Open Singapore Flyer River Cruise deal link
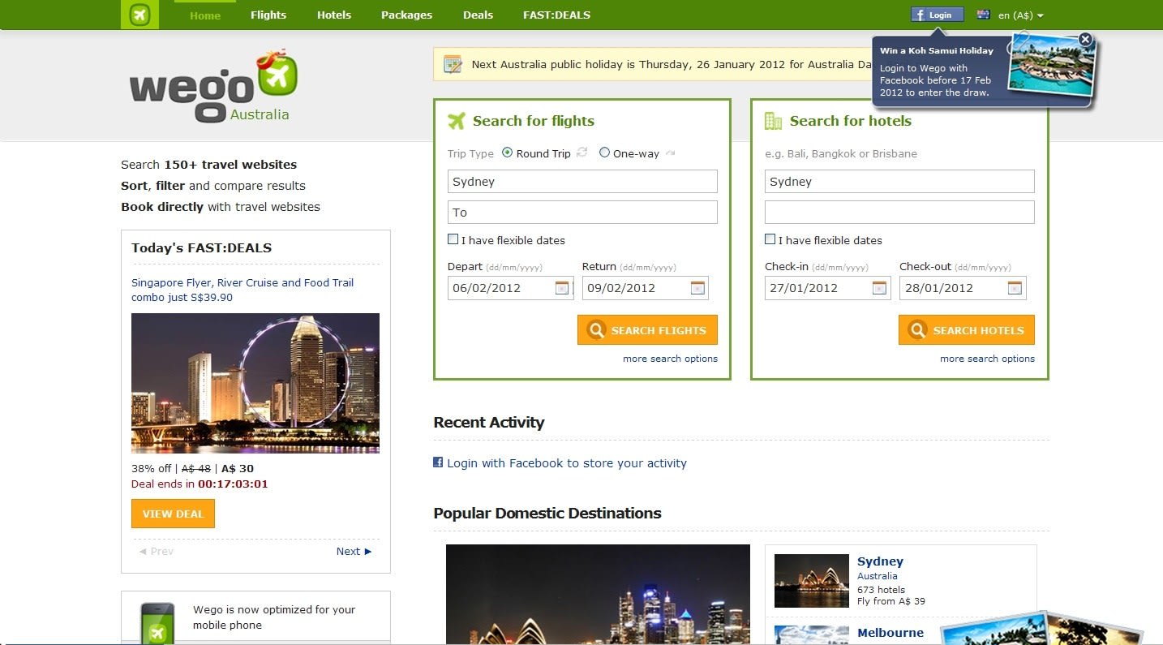Viewport: 1163px width, 645px height. click(x=242, y=290)
